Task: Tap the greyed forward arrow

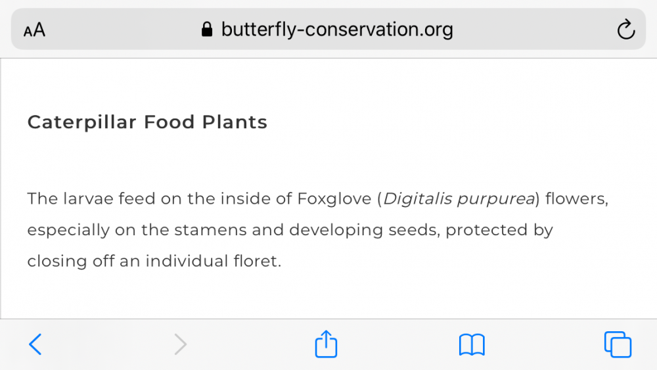Action: coord(180,344)
